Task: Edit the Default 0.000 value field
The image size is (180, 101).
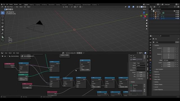Action: click(x=141, y=72)
